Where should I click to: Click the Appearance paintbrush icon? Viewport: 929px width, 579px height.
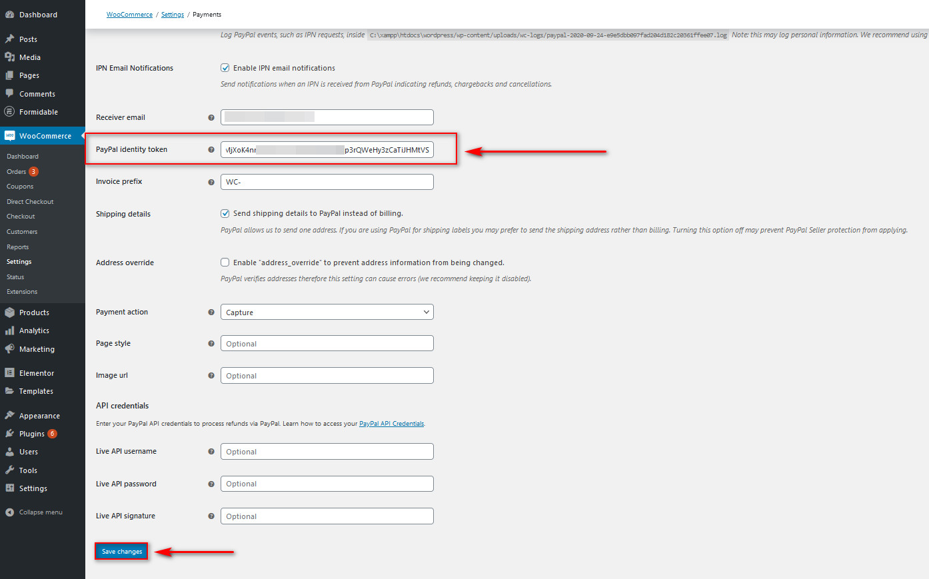pos(9,416)
